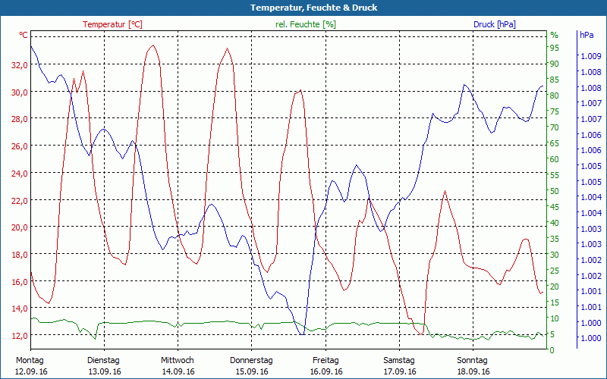Pick the Montag 12.09.16 date marker
Screen dimensions: 607x379
pos(30,365)
